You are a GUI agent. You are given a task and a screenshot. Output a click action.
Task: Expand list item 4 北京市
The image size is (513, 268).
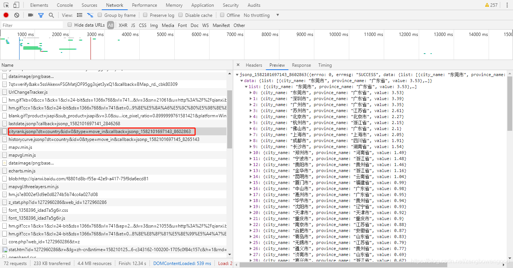(251, 117)
